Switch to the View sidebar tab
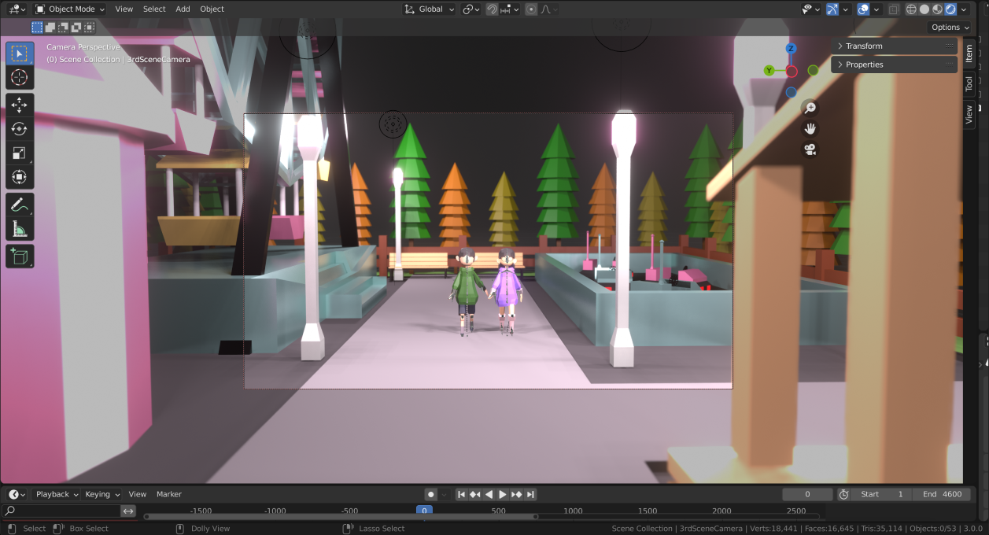This screenshot has width=989, height=535. point(969,114)
